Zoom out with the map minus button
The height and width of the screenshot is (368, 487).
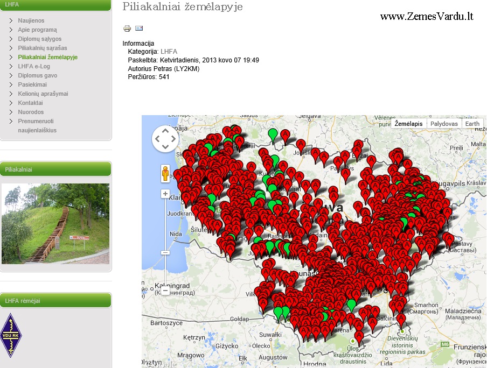click(165, 291)
